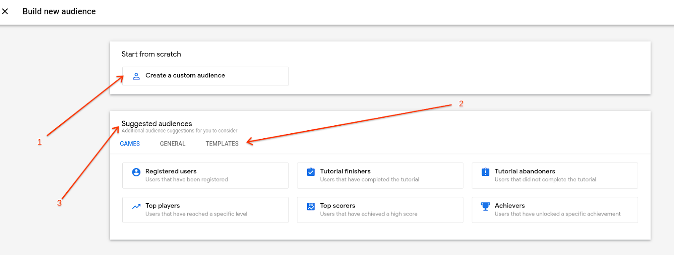675x256 pixels.
Task: Close the Build new audience dialog
Action: pyautogui.click(x=5, y=11)
